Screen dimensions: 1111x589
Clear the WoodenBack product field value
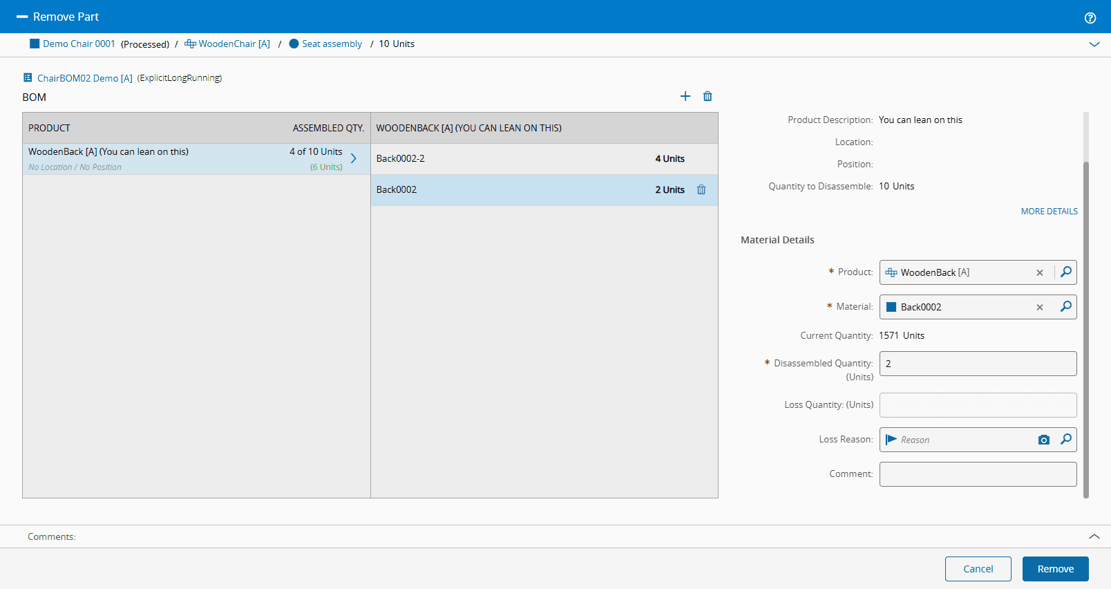coord(1040,272)
